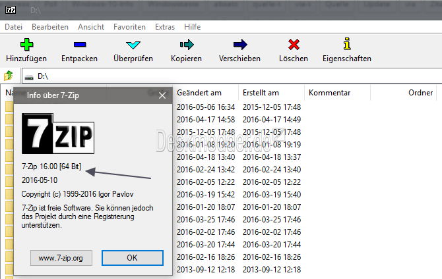Click the Verschieben blue arrow icon
This screenshot has height=279, width=442.
pos(240,45)
